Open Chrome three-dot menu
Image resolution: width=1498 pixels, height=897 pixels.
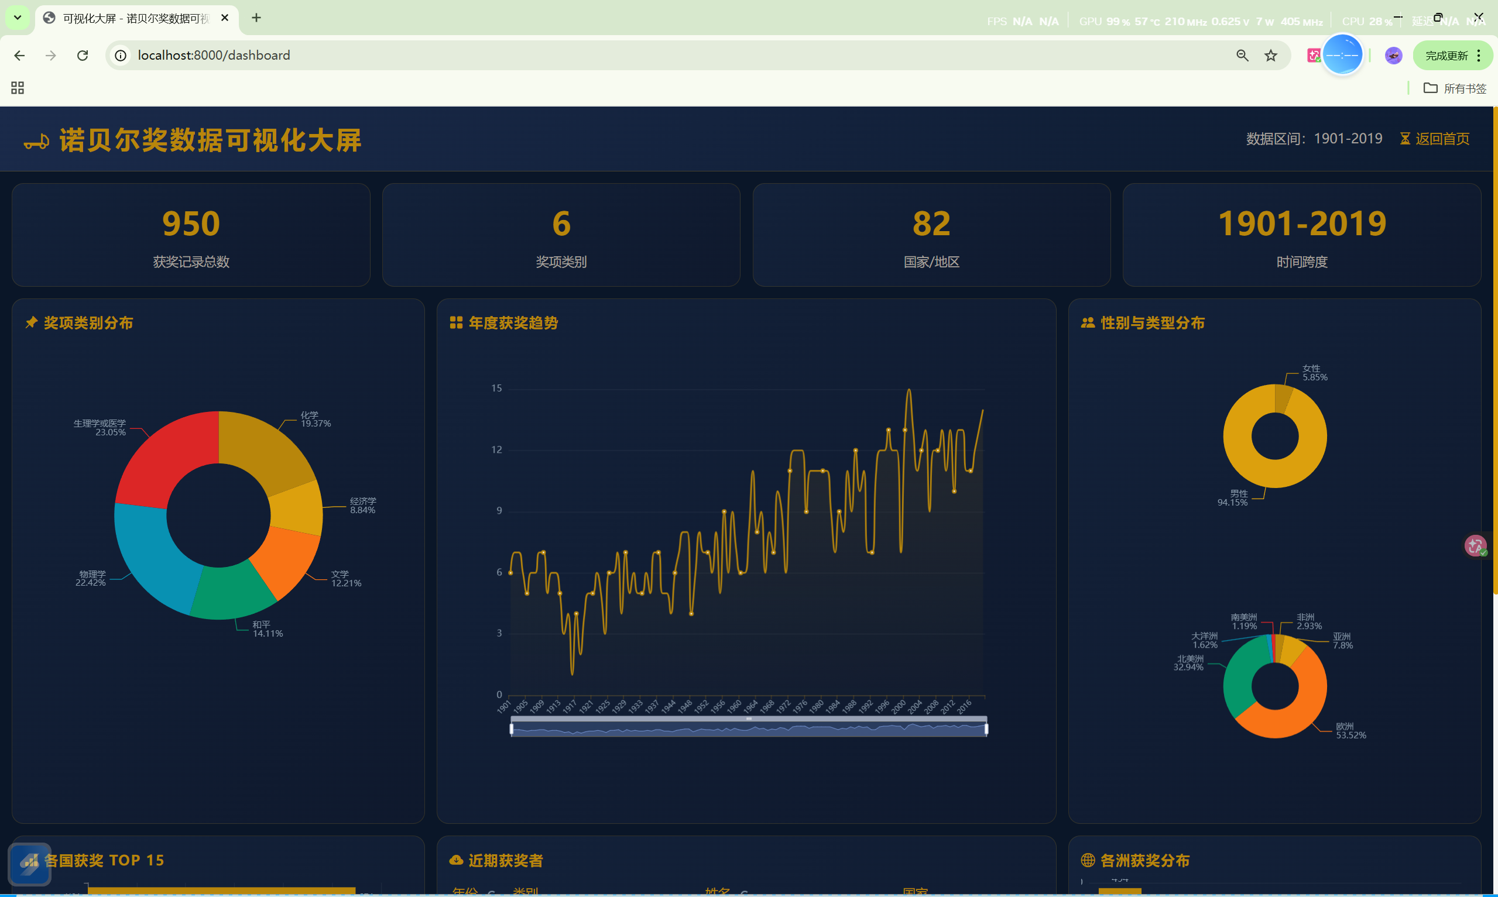(1479, 56)
